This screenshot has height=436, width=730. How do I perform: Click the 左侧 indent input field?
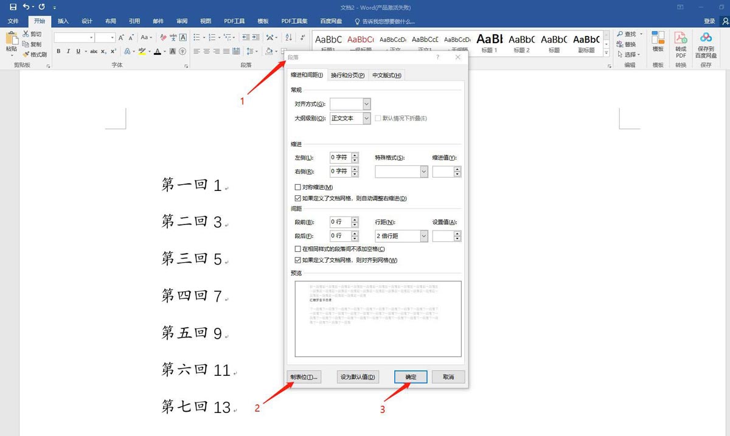coord(341,157)
